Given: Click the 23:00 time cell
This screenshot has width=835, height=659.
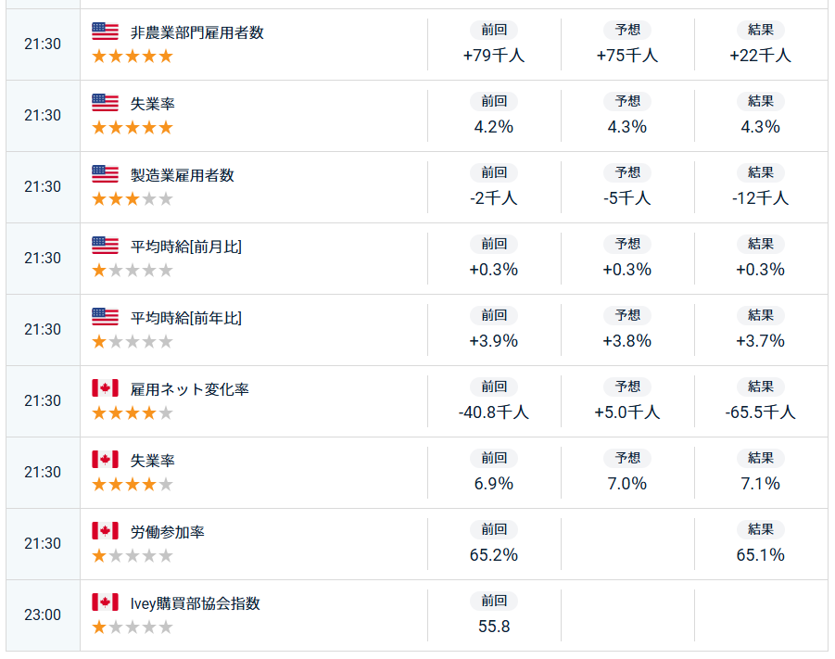Looking at the screenshot, I should (x=43, y=615).
